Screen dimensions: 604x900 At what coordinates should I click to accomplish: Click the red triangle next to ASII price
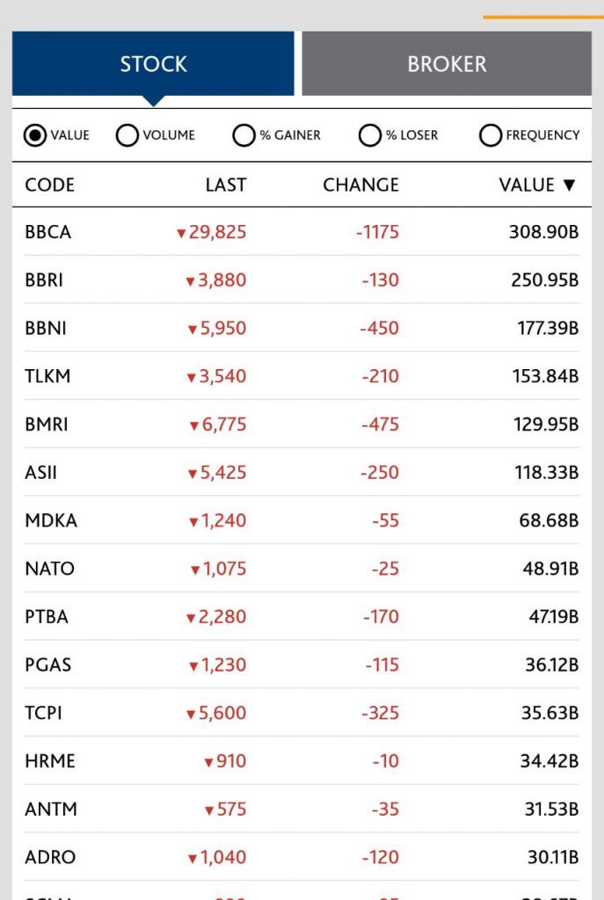pos(192,475)
